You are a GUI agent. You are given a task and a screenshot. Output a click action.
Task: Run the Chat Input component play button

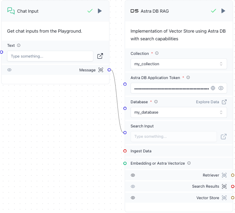pos(100,11)
